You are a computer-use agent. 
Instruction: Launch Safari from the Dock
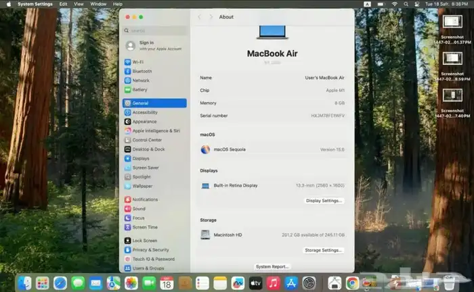(x=60, y=283)
